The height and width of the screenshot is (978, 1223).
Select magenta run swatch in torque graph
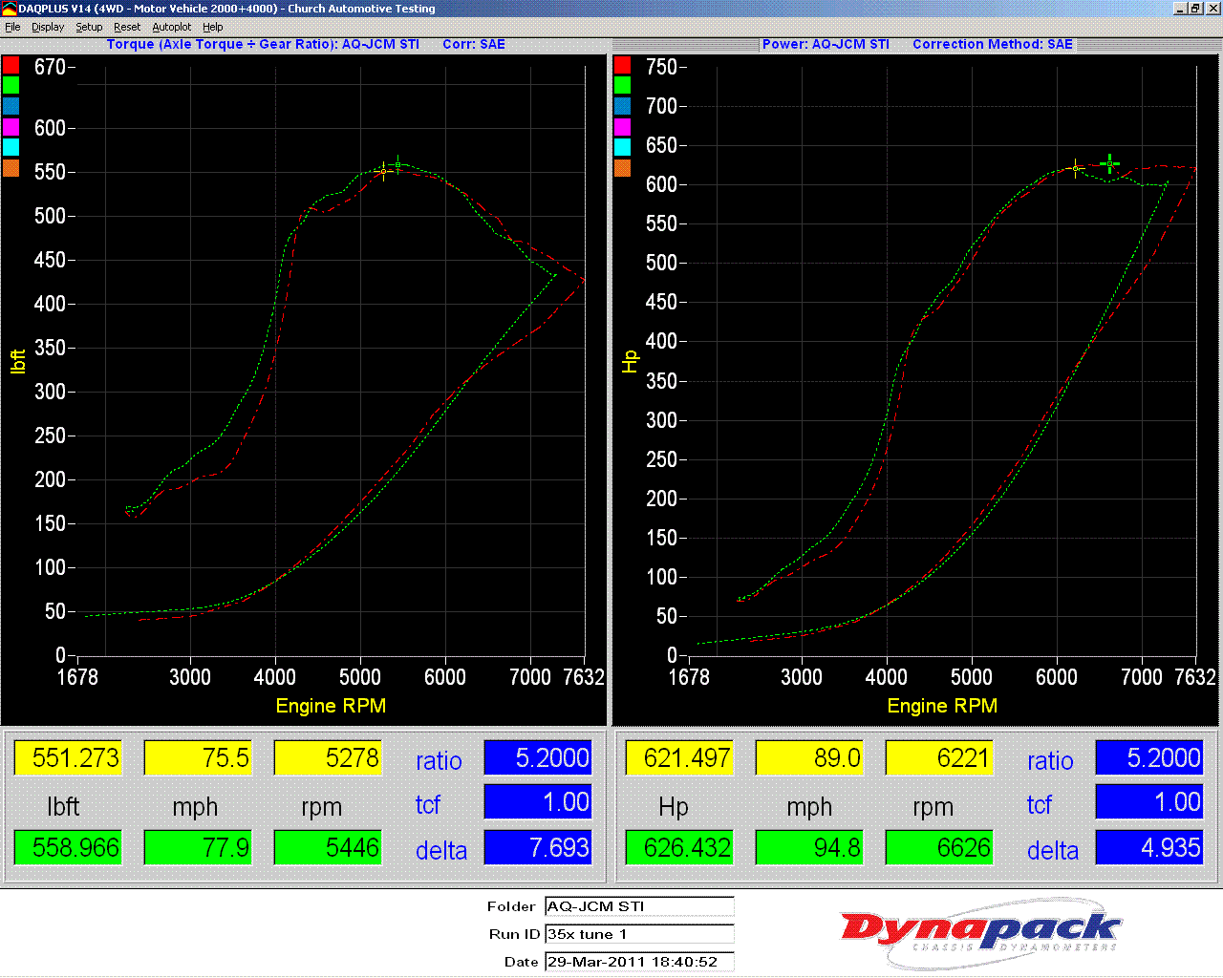pyautogui.click(x=11, y=126)
